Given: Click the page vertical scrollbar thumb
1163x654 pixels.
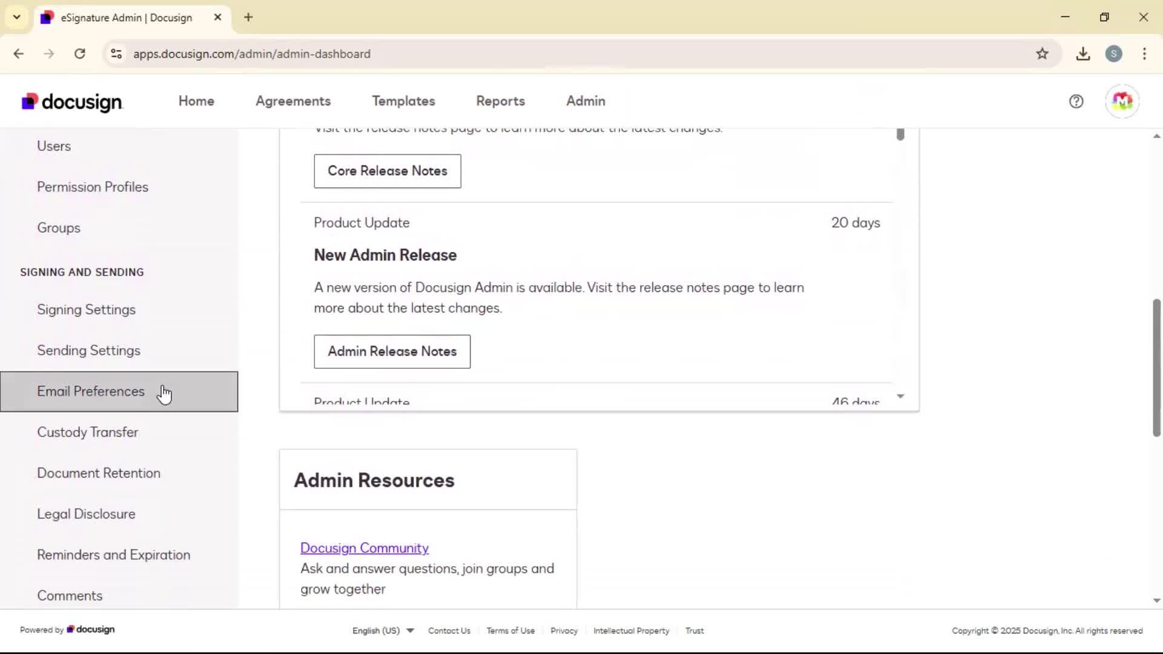Looking at the screenshot, I should click(x=1156, y=368).
